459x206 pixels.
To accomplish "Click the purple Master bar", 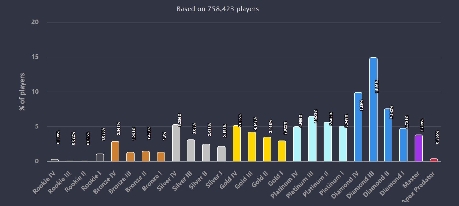I will pos(419,148).
